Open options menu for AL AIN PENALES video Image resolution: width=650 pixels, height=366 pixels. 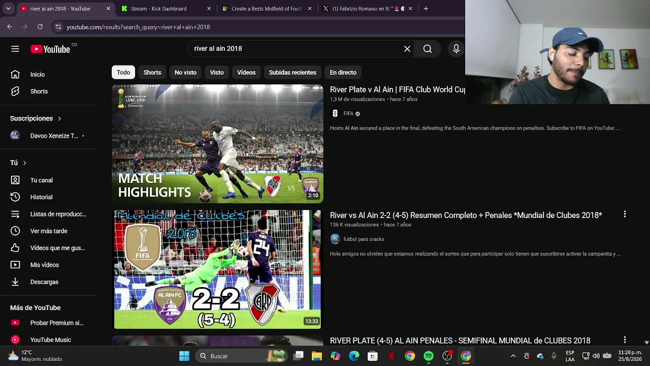pos(625,340)
